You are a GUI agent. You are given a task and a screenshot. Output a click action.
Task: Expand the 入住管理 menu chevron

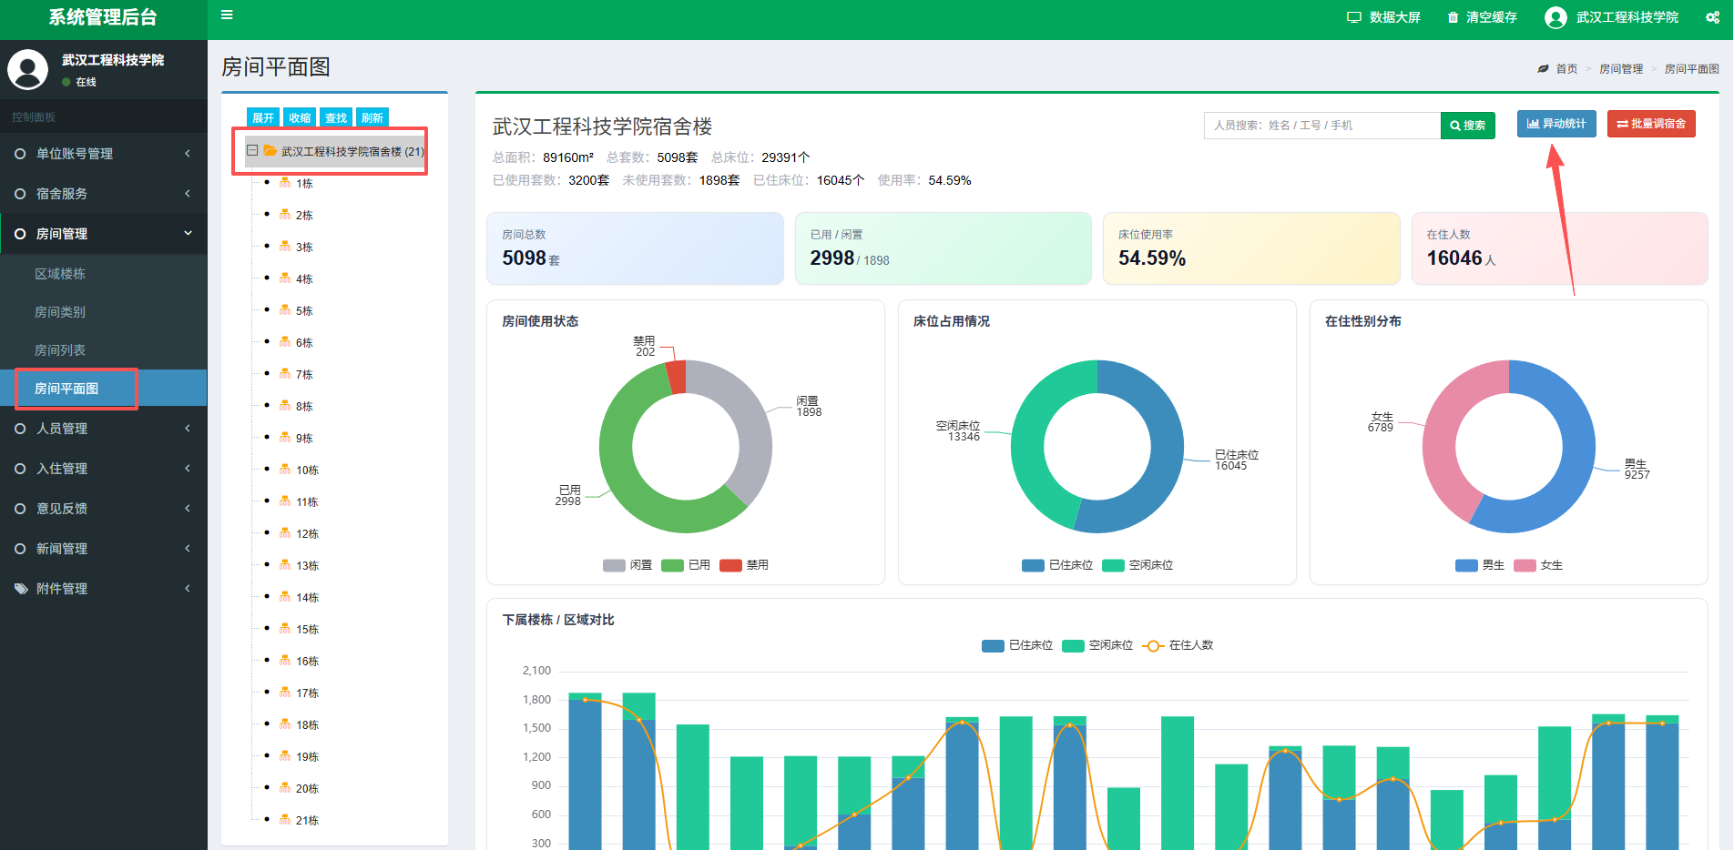[188, 469]
